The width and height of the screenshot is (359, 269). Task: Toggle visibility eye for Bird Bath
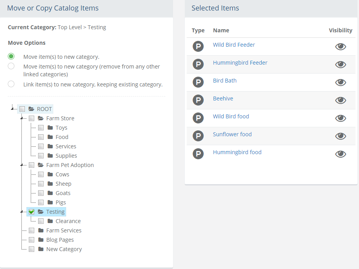click(x=340, y=83)
